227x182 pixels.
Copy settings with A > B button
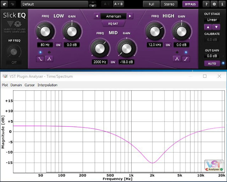(x=118, y=4)
